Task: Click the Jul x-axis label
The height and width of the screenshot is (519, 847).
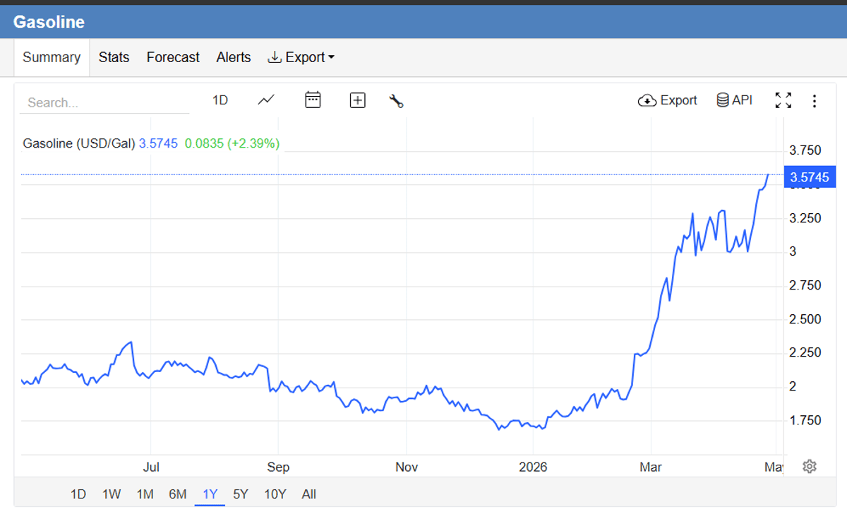Action: 151,467
